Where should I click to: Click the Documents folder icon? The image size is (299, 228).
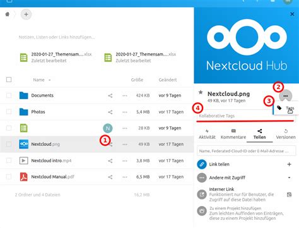pyautogui.click(x=23, y=95)
